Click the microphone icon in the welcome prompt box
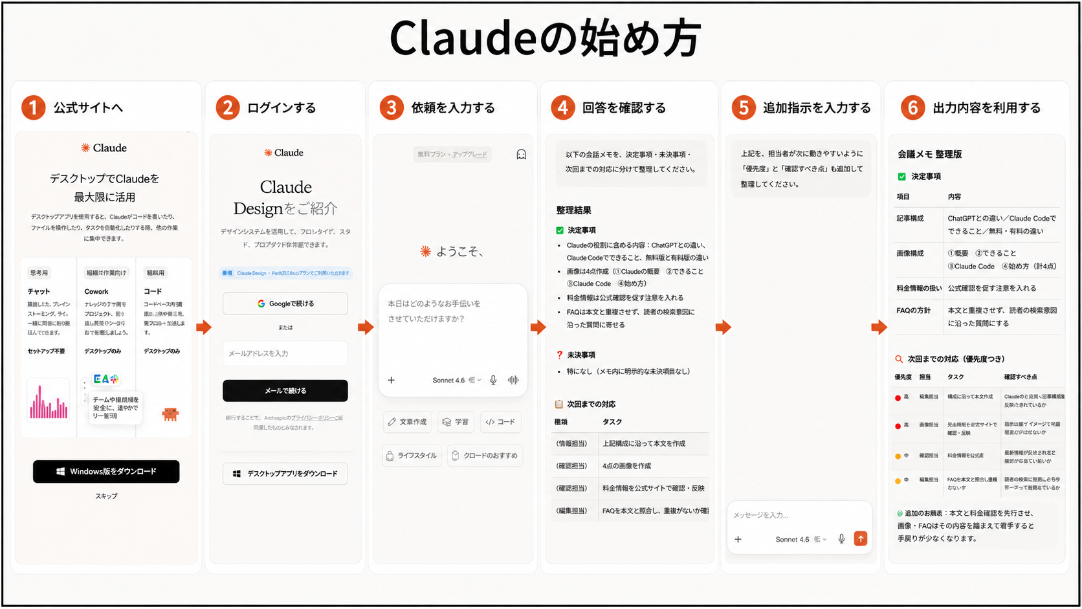 click(493, 380)
